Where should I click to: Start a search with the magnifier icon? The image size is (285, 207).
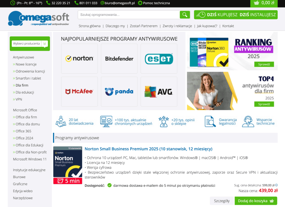[185, 15]
